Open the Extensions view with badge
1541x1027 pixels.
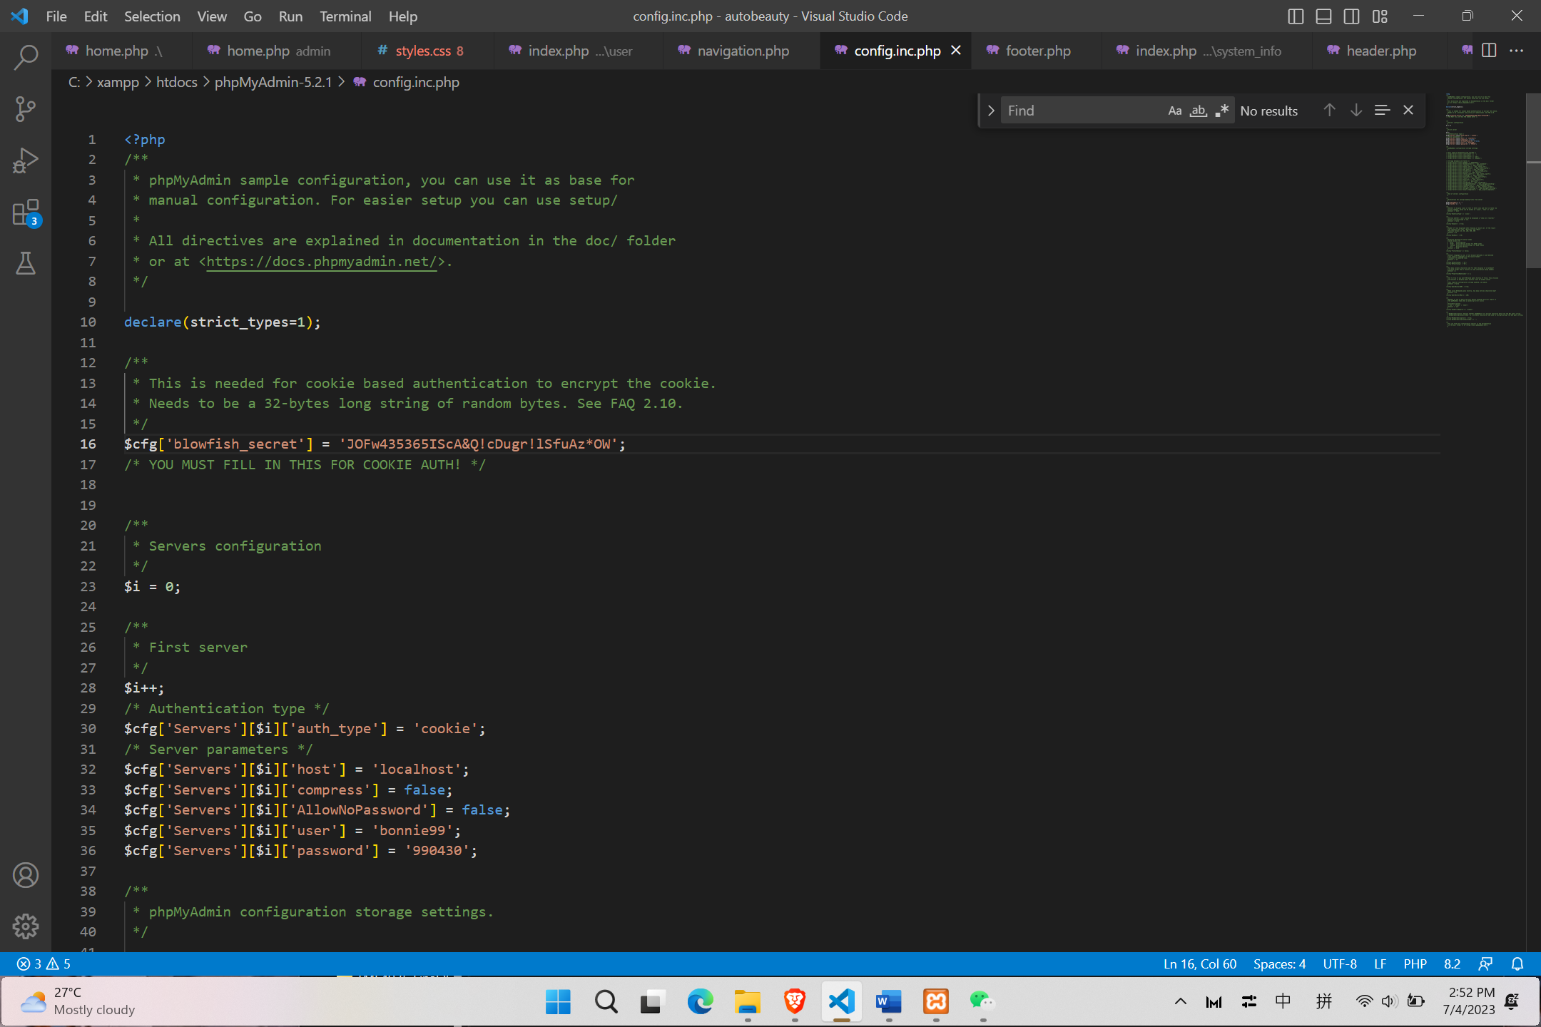(x=26, y=213)
